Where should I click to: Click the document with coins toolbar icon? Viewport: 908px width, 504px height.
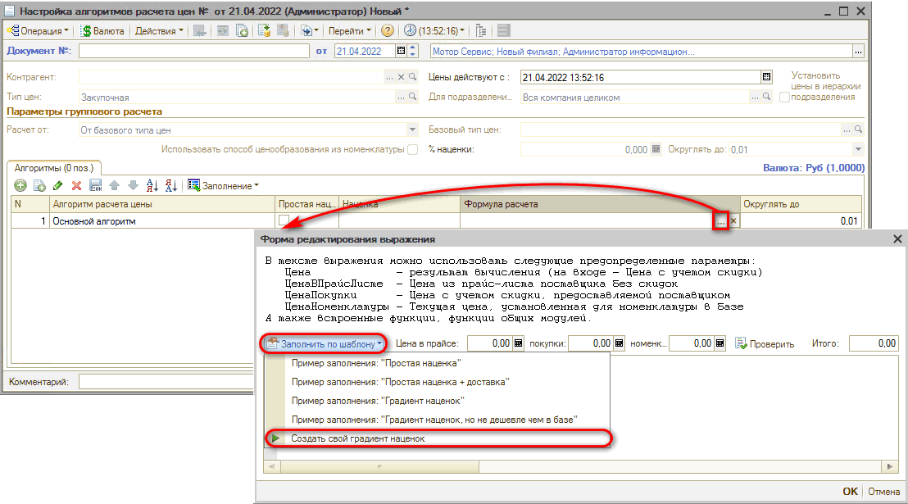264,31
